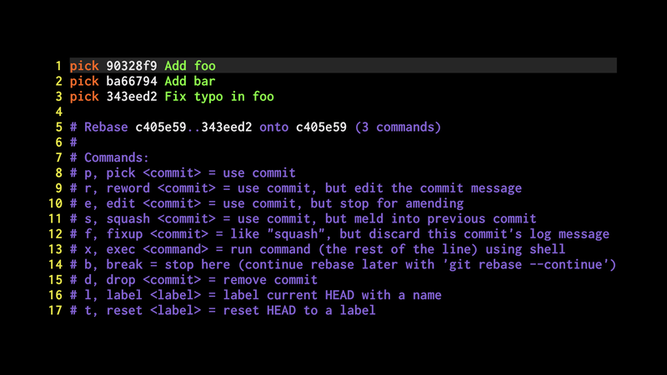Select commit hash ba66794
This screenshot has height=375, width=667.
point(132,82)
